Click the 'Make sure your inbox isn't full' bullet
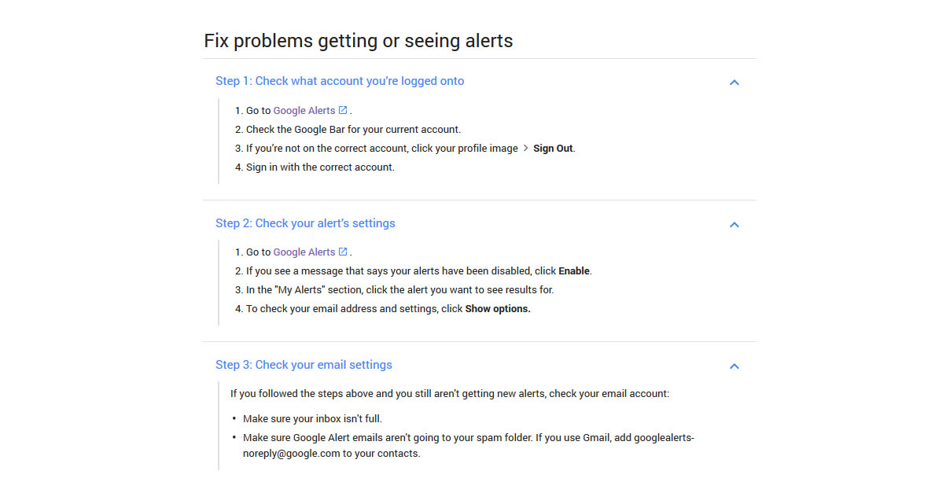946x504 pixels. tap(312, 419)
